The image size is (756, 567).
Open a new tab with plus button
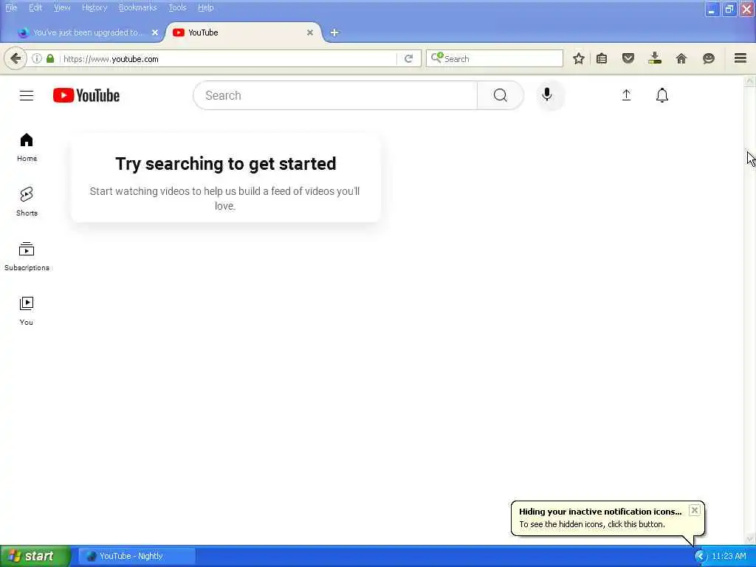[x=334, y=32]
